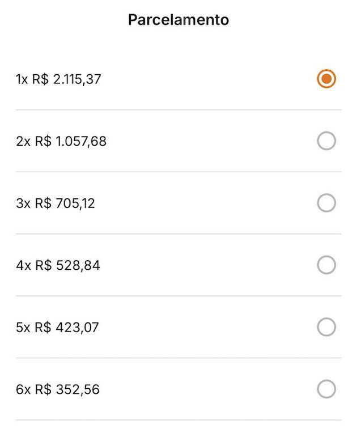Image resolution: width=357 pixels, height=433 pixels.
Task: Choose the radio for four installments
Action: point(326,265)
